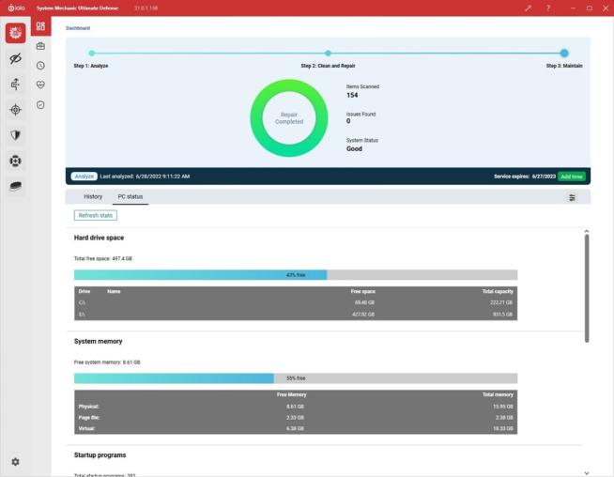Click the hard drive 47% free bar
The width and height of the screenshot is (614, 477).
pyautogui.click(x=296, y=274)
